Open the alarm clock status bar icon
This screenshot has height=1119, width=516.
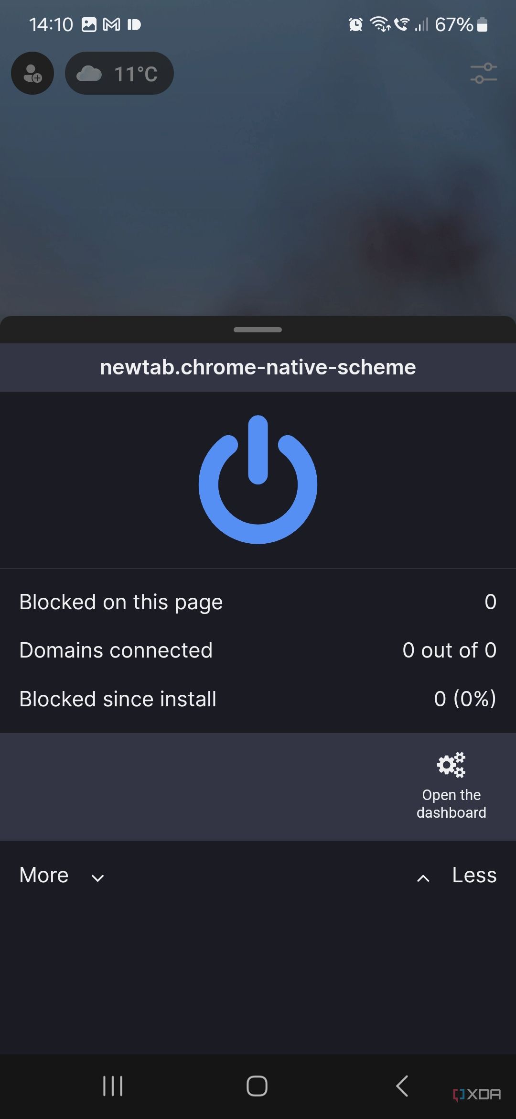[355, 24]
